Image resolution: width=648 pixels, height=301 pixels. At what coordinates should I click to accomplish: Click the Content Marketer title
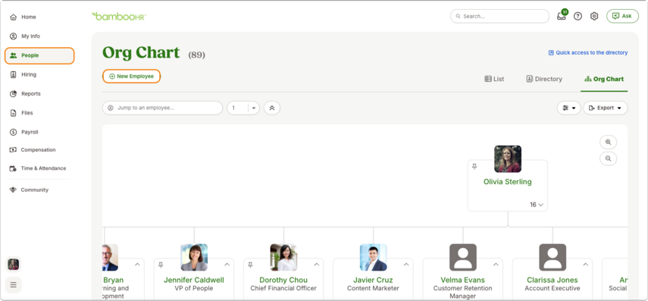[373, 288]
